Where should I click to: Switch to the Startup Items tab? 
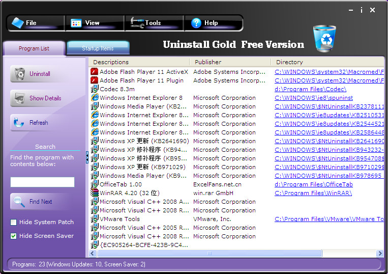pyautogui.click(x=98, y=48)
